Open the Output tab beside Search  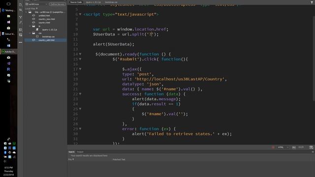point(80,152)
